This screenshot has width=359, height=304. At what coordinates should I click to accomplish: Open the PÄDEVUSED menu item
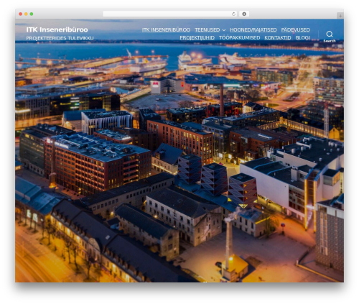coord(295,30)
